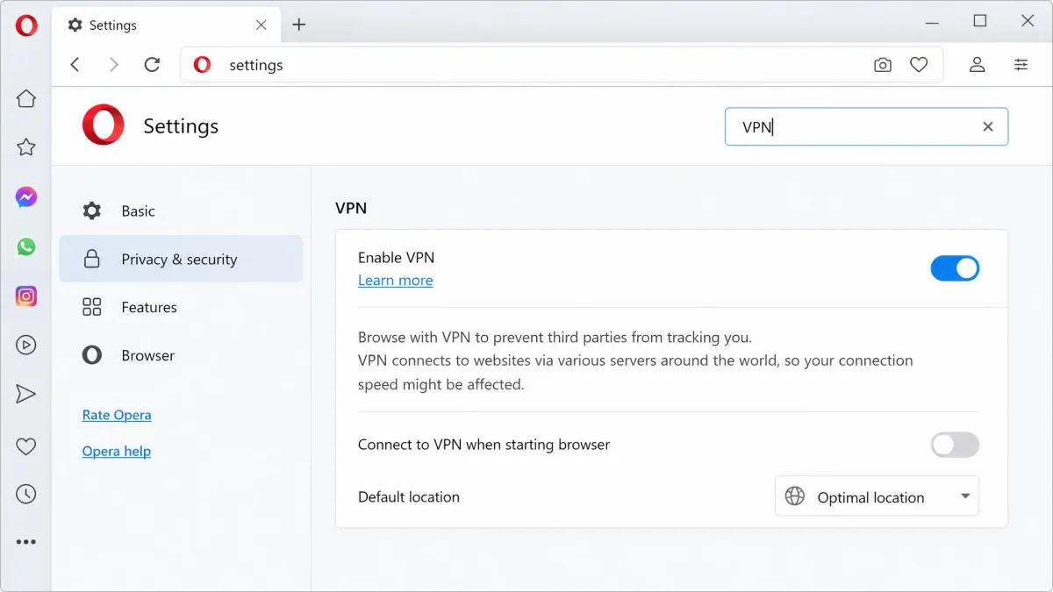The height and width of the screenshot is (592, 1053).
Task: Reload the current page
Action: point(152,65)
